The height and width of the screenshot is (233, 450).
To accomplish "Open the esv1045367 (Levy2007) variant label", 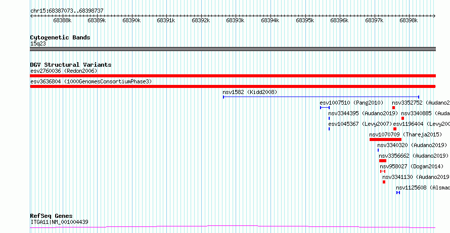I will tap(360, 124).
